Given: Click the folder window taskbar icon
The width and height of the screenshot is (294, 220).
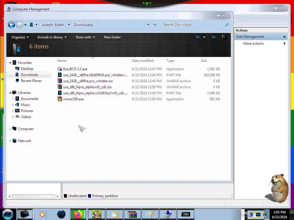Looking at the screenshot, I should pos(115,214).
